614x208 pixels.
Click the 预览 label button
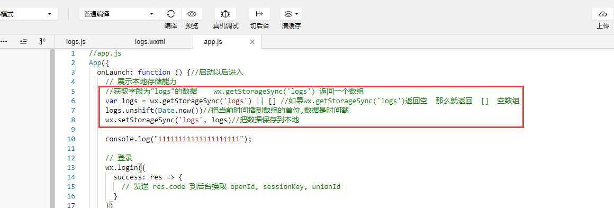[x=192, y=26]
